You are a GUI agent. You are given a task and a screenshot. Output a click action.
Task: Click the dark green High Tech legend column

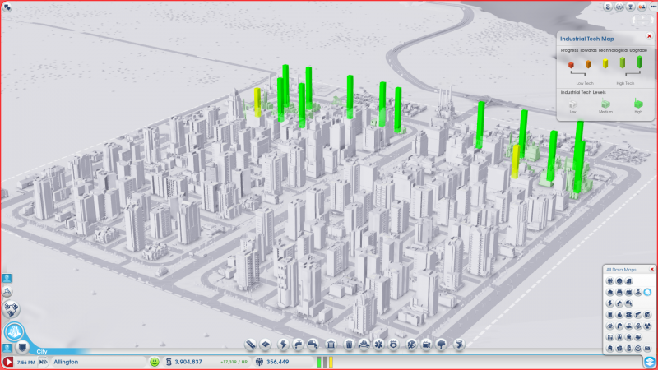[x=640, y=62]
